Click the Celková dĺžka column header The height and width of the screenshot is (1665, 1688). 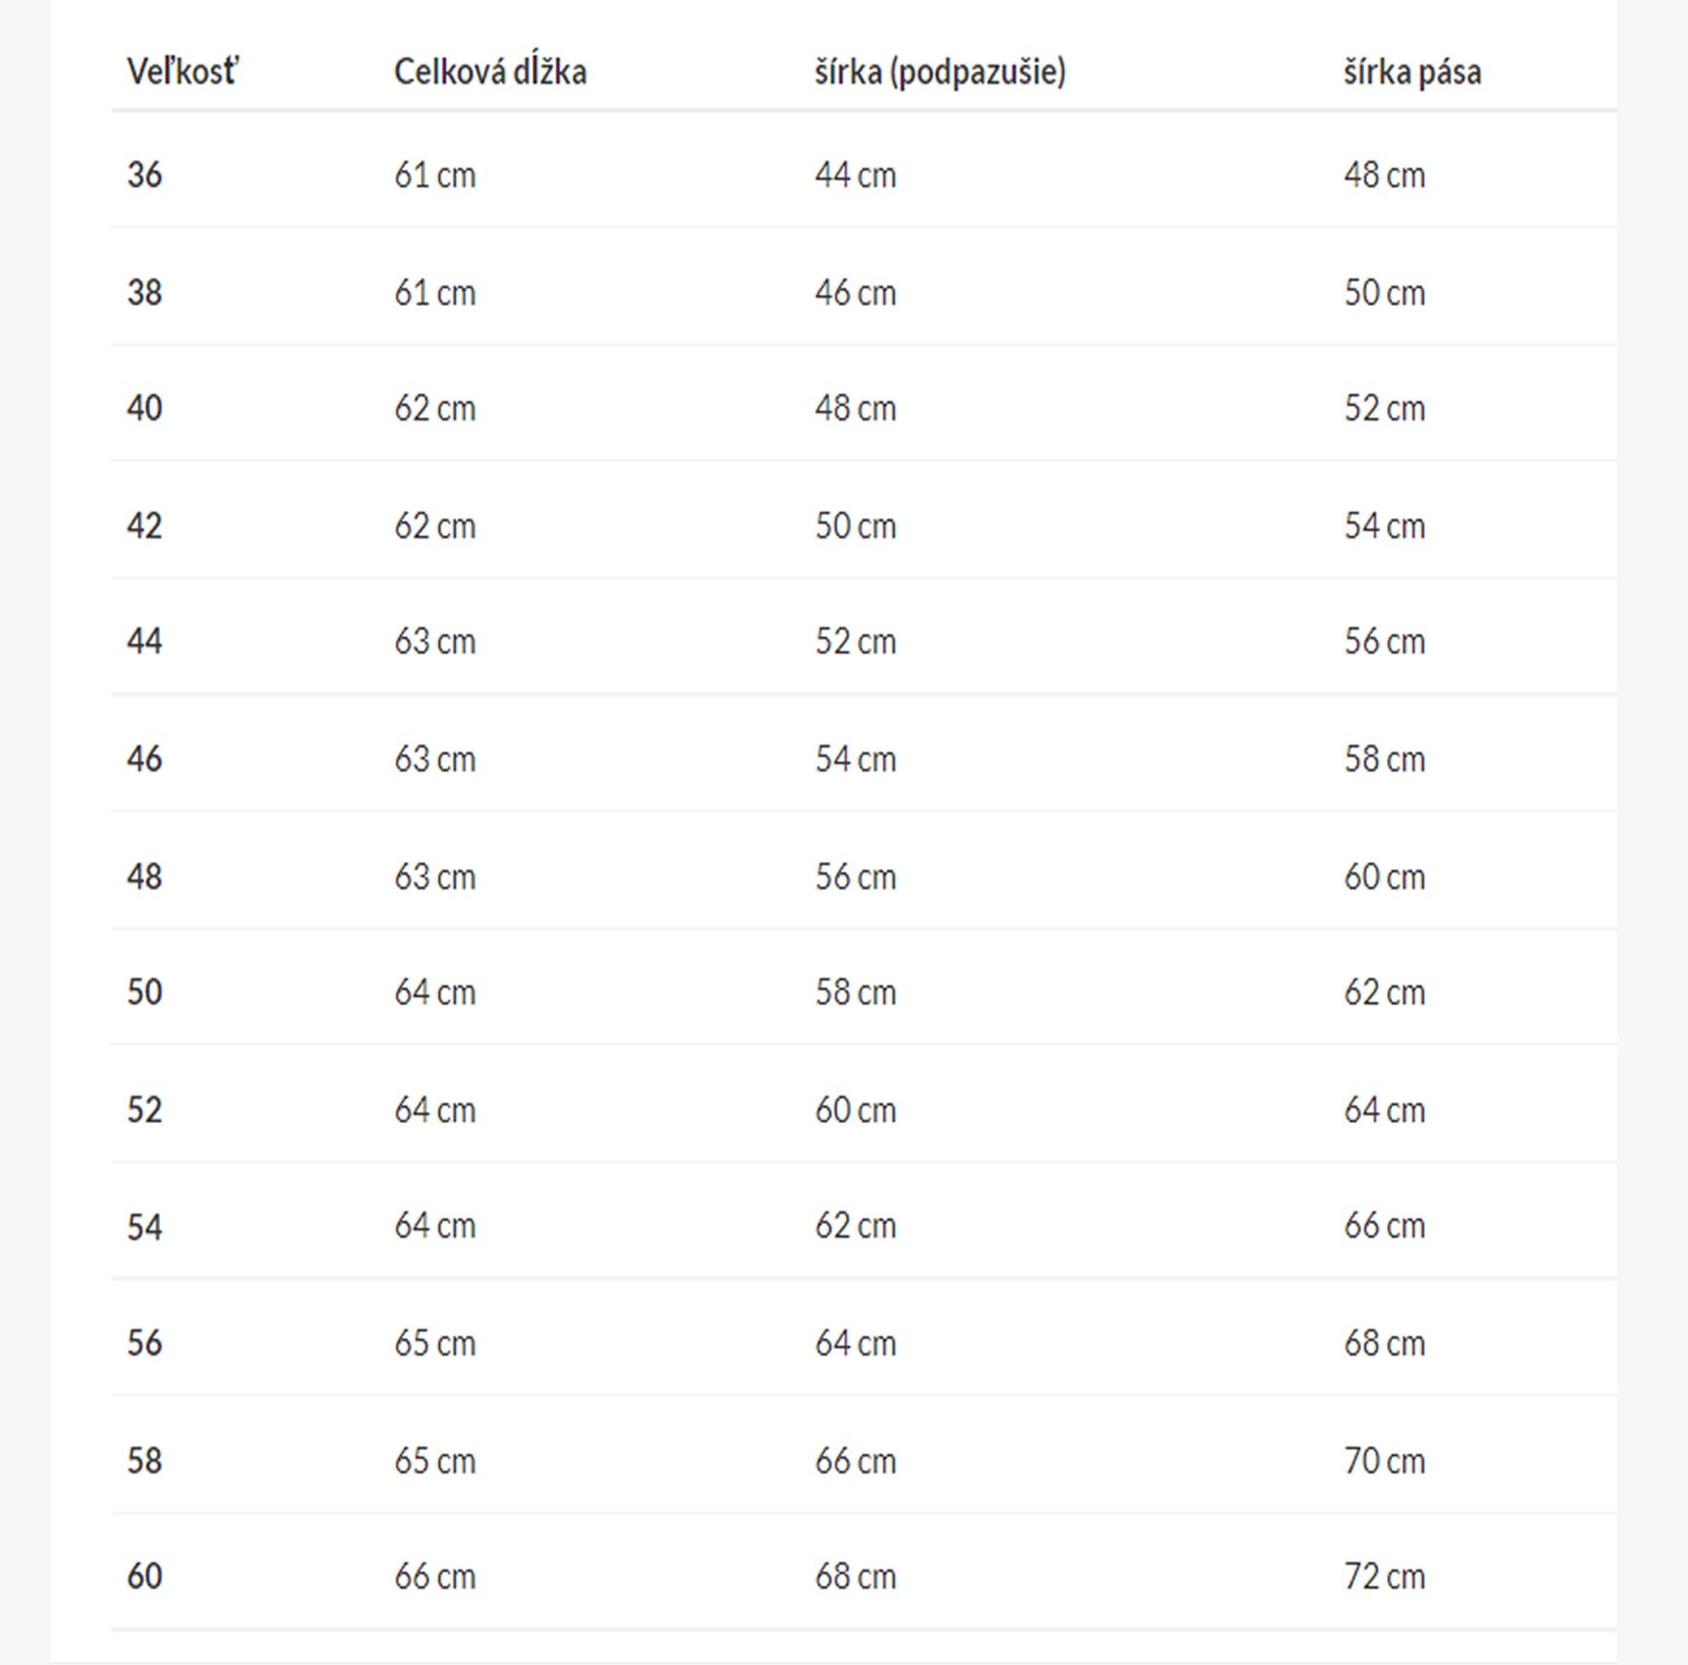coord(490,71)
